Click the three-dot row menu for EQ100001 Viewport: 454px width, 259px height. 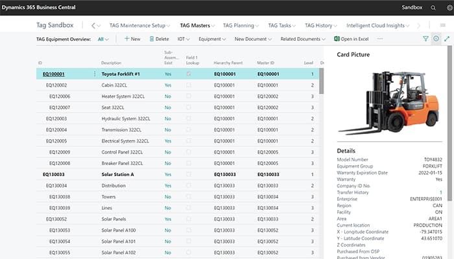(95, 74)
